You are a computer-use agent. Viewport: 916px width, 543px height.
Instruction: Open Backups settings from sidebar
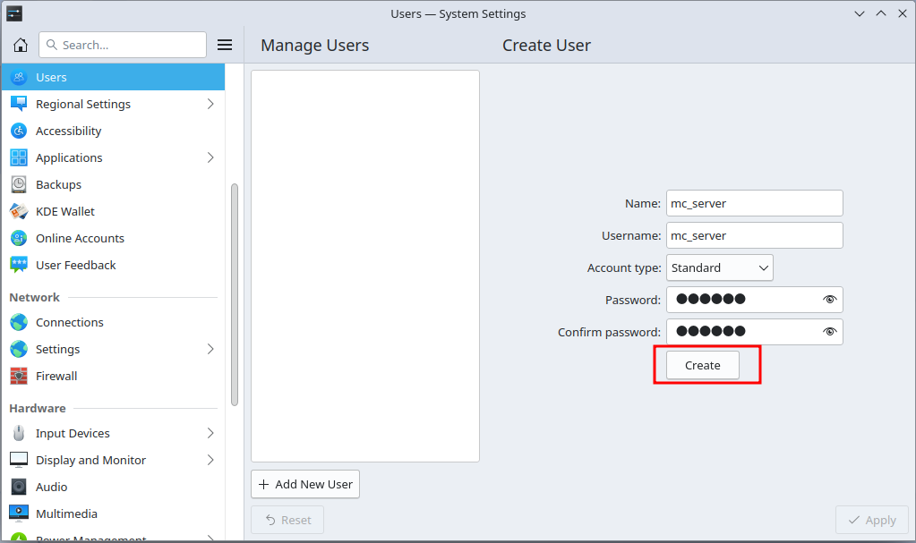pyautogui.click(x=58, y=184)
